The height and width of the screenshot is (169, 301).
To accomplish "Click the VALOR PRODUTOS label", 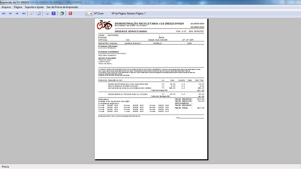I will [x=183, y=99].
